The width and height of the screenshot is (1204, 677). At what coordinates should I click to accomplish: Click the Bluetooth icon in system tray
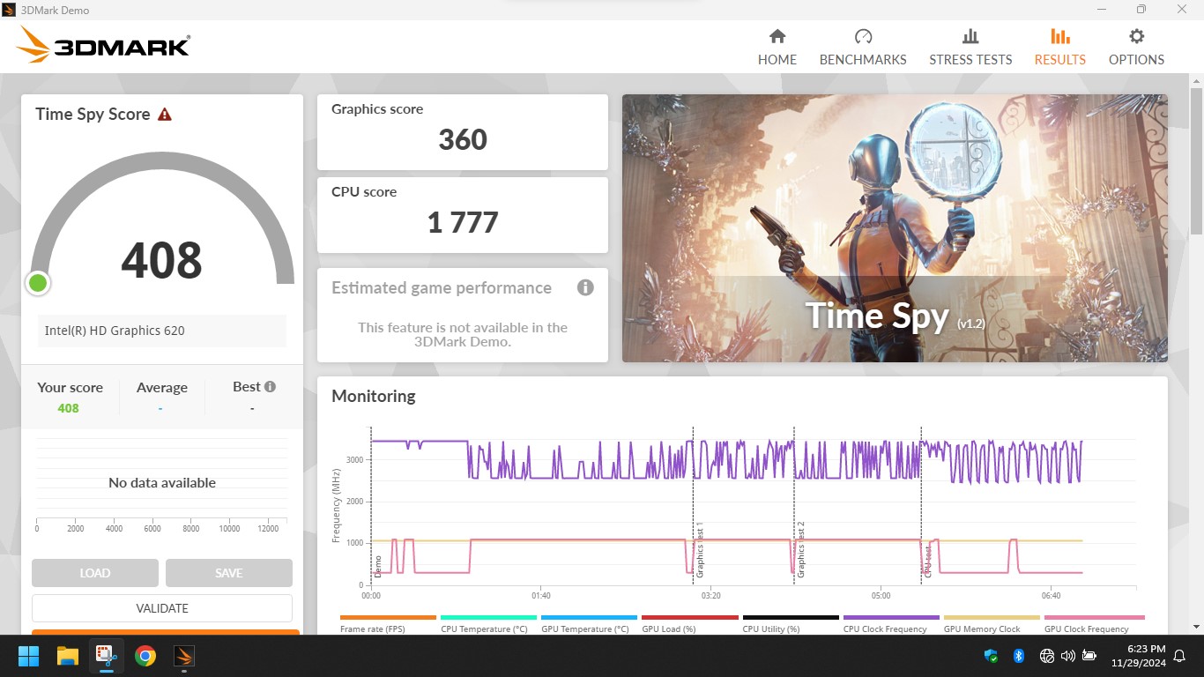pos(1018,656)
